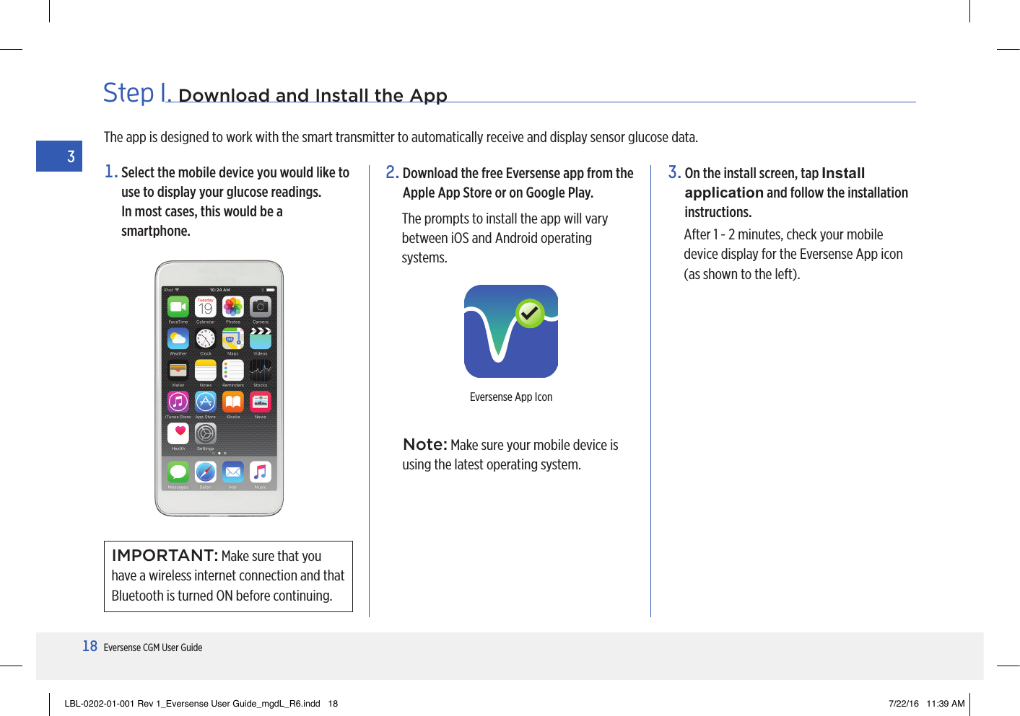Viewport: 1020px width, 716px height.
Task: Click 'After 1 - 2 minutes' paragraph
Action: coord(793,254)
